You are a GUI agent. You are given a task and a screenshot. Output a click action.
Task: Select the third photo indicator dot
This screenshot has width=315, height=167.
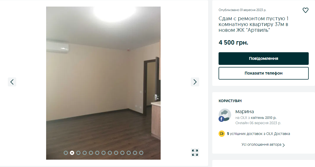(78, 153)
